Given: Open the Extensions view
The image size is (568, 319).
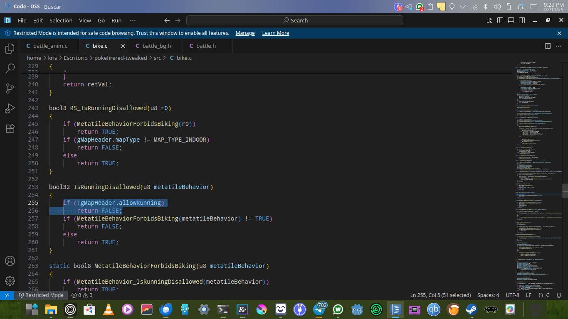Looking at the screenshot, I should click(10, 128).
